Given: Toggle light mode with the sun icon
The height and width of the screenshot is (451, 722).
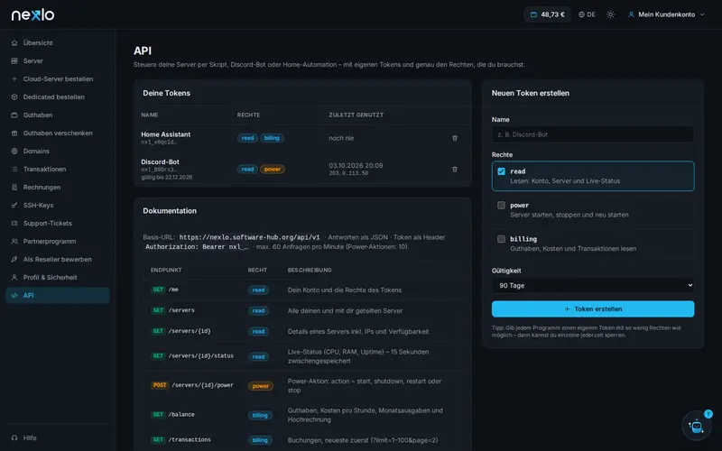Looking at the screenshot, I should (x=610, y=14).
